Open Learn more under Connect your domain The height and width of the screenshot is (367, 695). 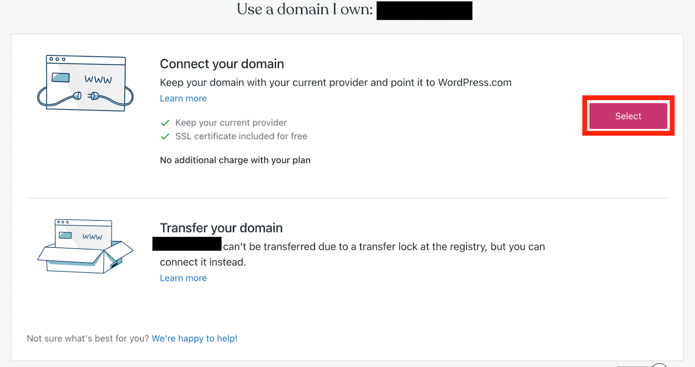coord(183,99)
